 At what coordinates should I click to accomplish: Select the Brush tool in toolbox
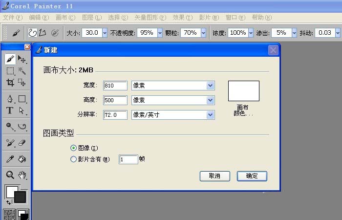pyautogui.click(x=10, y=59)
